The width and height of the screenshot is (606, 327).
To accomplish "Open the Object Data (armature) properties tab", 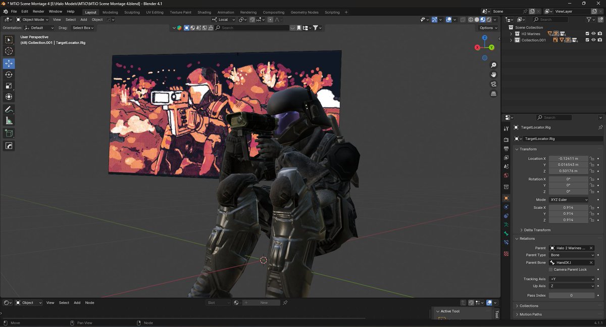I will tap(506, 224).
